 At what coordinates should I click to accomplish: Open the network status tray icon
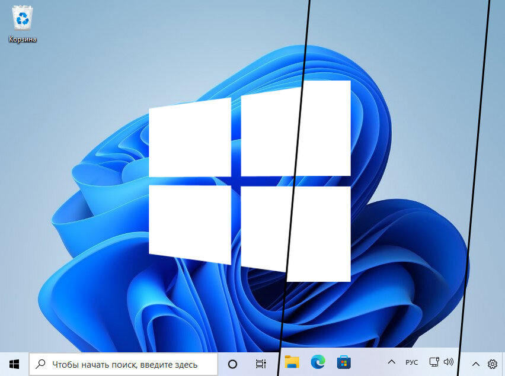(434, 362)
